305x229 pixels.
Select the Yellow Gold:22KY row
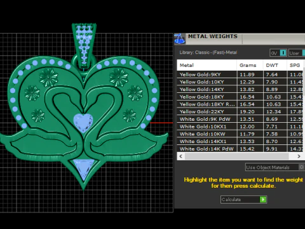pyautogui.click(x=240, y=111)
